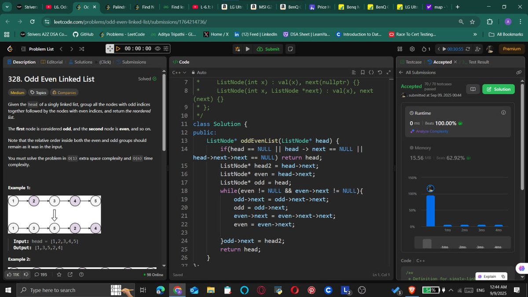
Task: Open LeetCode settings gear
Action: [412, 49]
